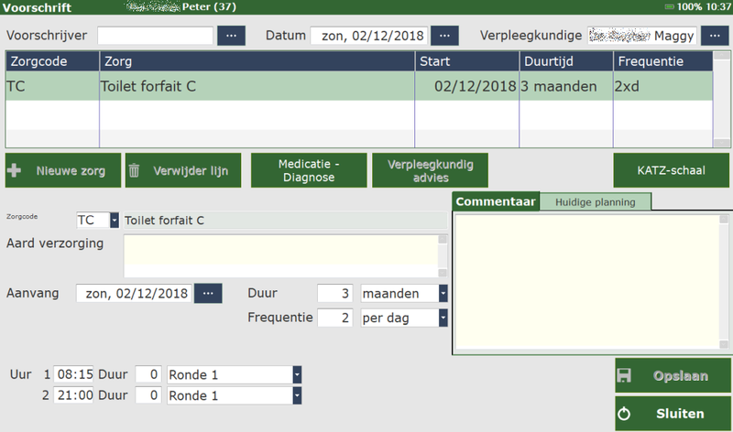The height and width of the screenshot is (432, 733).
Task: Open the Voorschrijver lookup ellipsis button
Action: coord(231,36)
